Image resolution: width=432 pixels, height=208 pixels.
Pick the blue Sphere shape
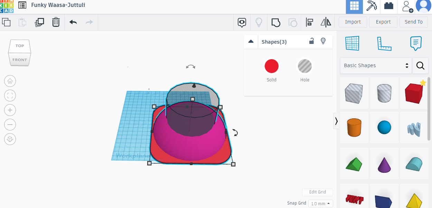pyautogui.click(x=384, y=127)
